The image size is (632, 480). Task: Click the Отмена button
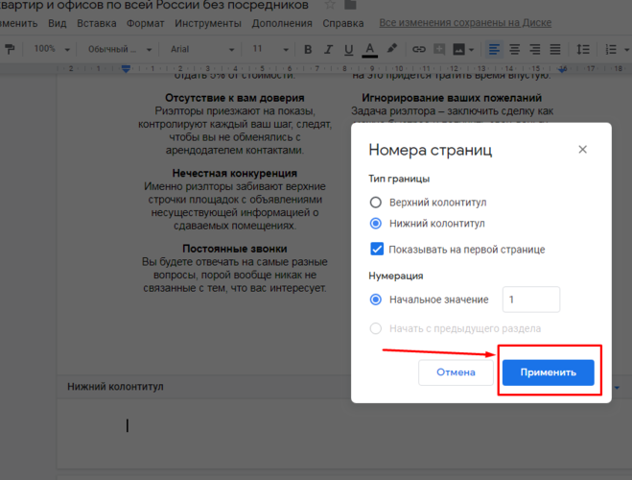pyautogui.click(x=456, y=372)
